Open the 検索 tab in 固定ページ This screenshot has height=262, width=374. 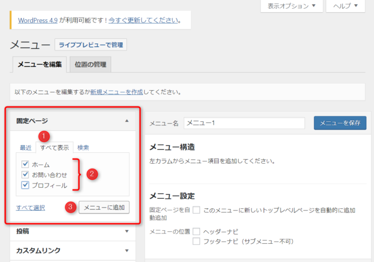pyautogui.click(x=83, y=147)
